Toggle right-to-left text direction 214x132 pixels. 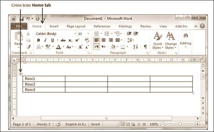(103, 47)
